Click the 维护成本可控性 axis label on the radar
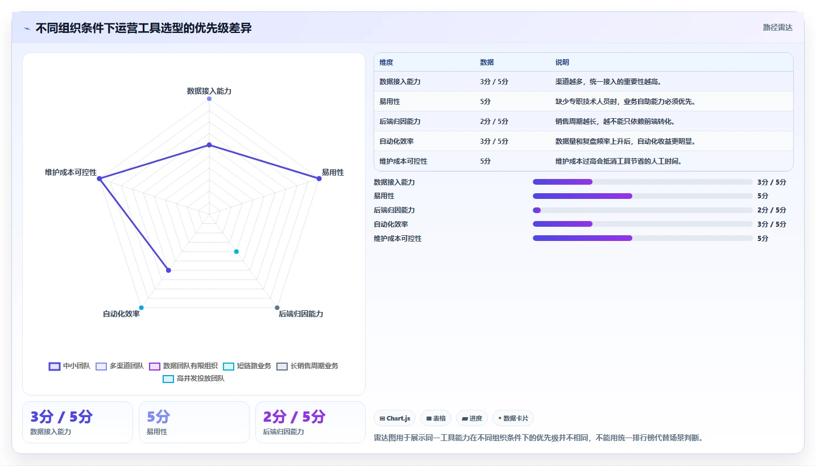Viewport: 816px width, 466px height. (x=71, y=172)
